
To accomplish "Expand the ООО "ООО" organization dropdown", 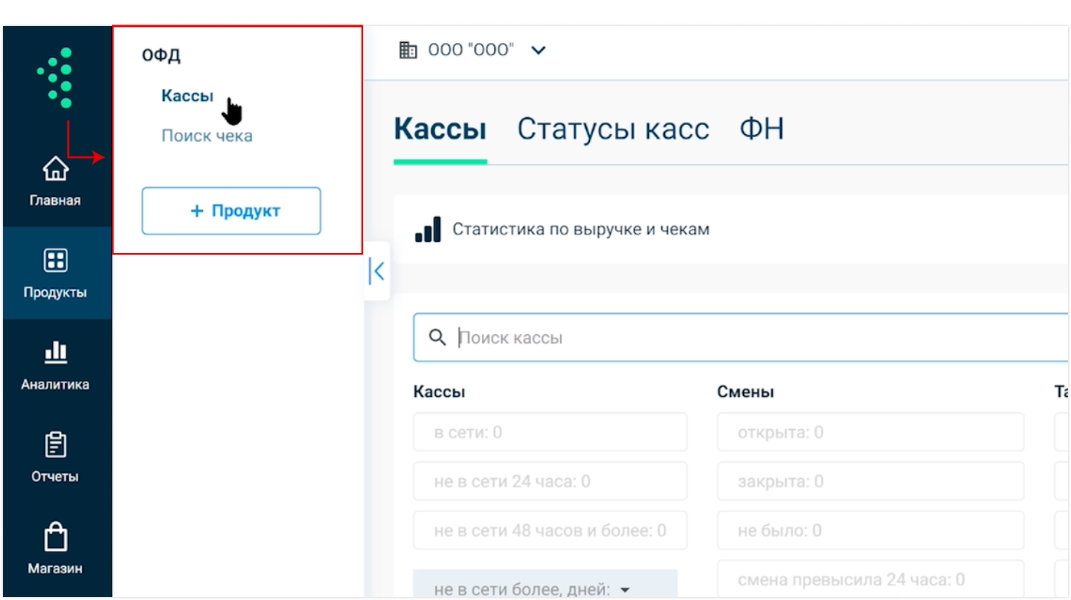I will (539, 51).
